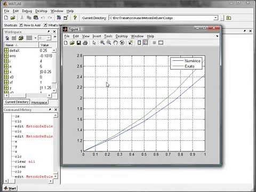Click New M-file icon in MATLAB toolbar
The image size is (256, 192).
click(x=6, y=18)
